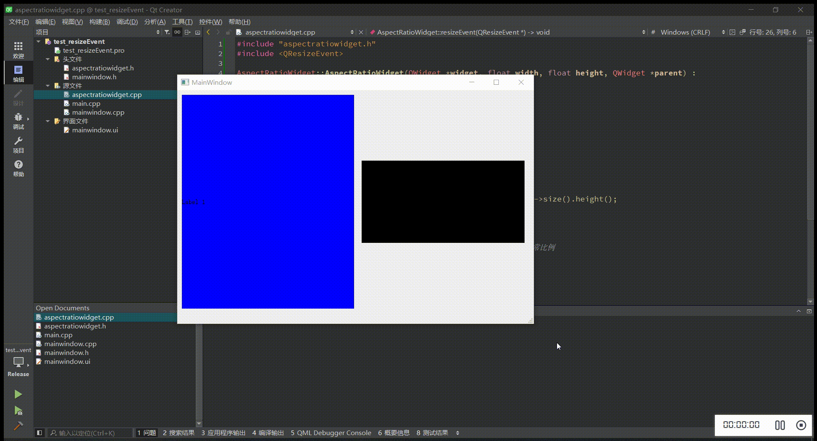The width and height of the screenshot is (817, 441).
Task: Select aspectratiowidget.h in project tree
Action: [x=103, y=68]
